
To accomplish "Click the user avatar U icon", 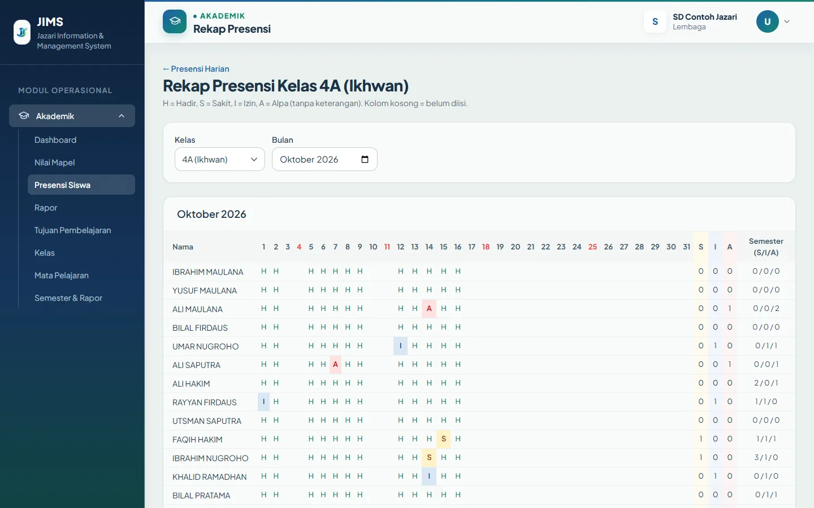I will click(768, 21).
